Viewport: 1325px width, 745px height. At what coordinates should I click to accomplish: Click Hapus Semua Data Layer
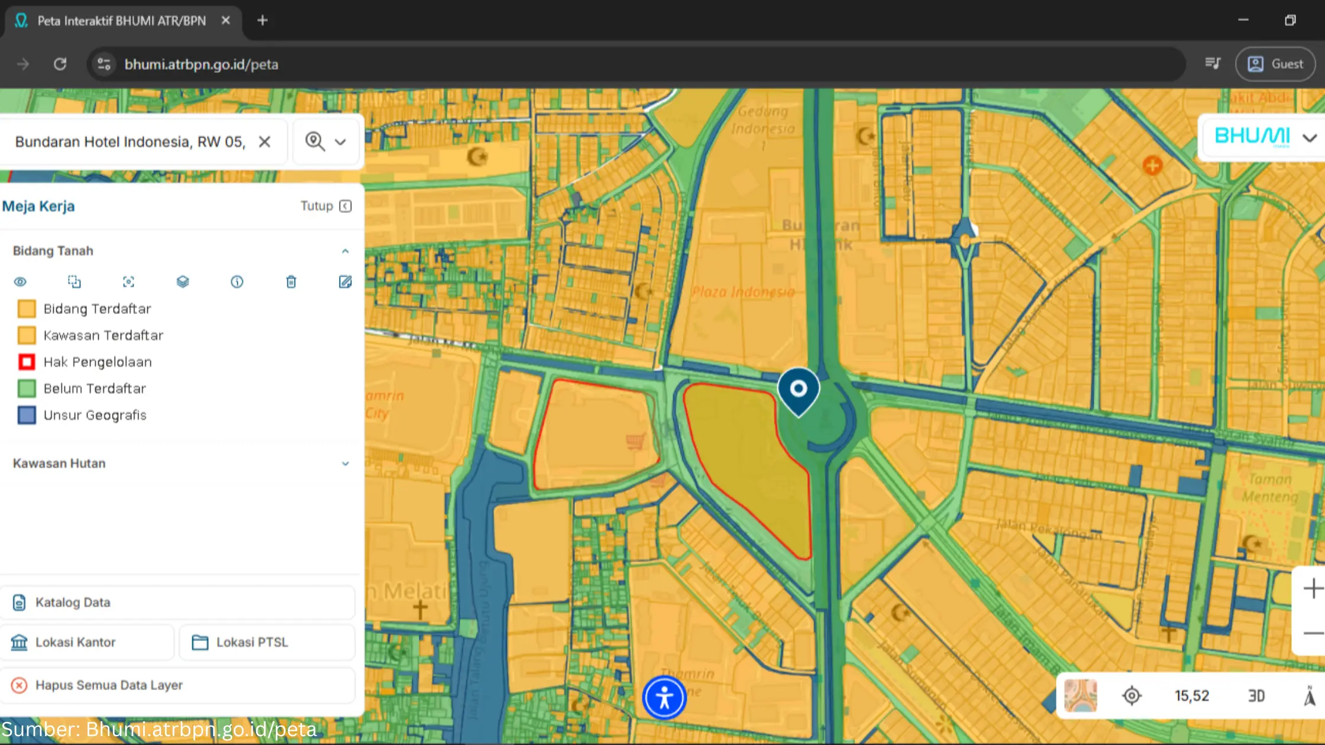(177, 685)
